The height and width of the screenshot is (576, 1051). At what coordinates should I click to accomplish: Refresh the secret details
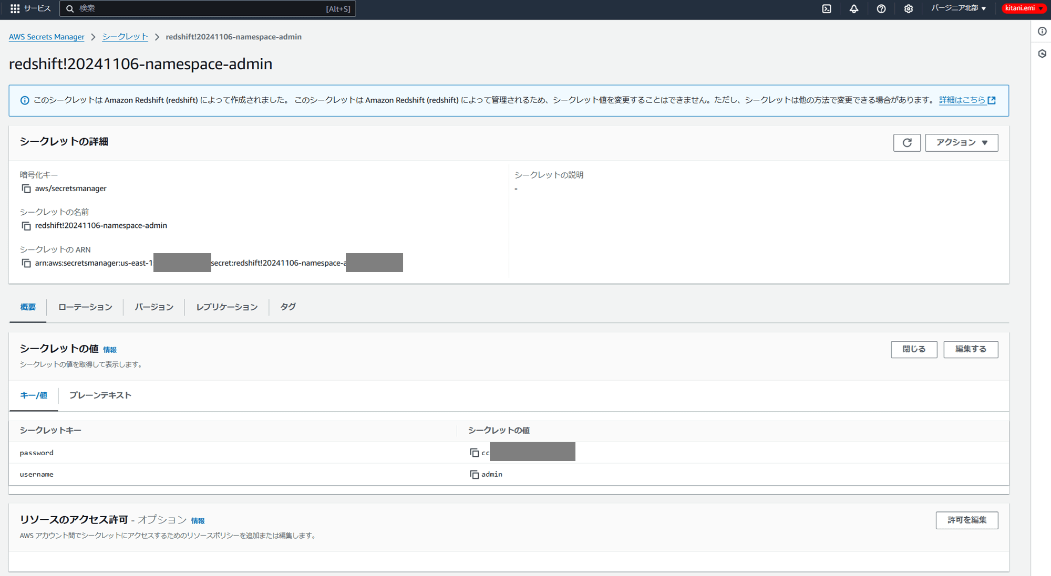pos(907,143)
